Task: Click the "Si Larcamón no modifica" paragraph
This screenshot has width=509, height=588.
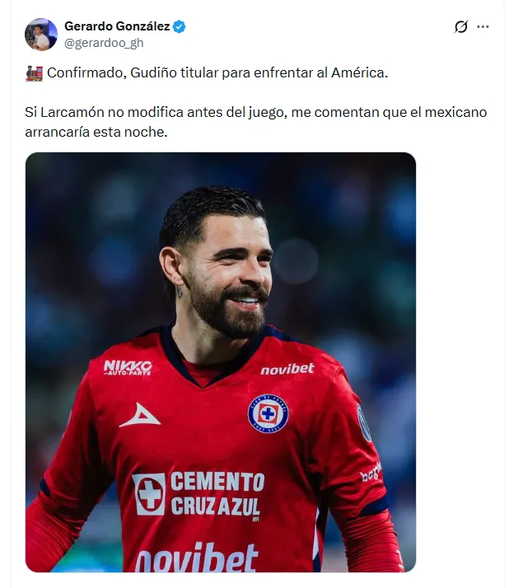Action: tap(256, 122)
